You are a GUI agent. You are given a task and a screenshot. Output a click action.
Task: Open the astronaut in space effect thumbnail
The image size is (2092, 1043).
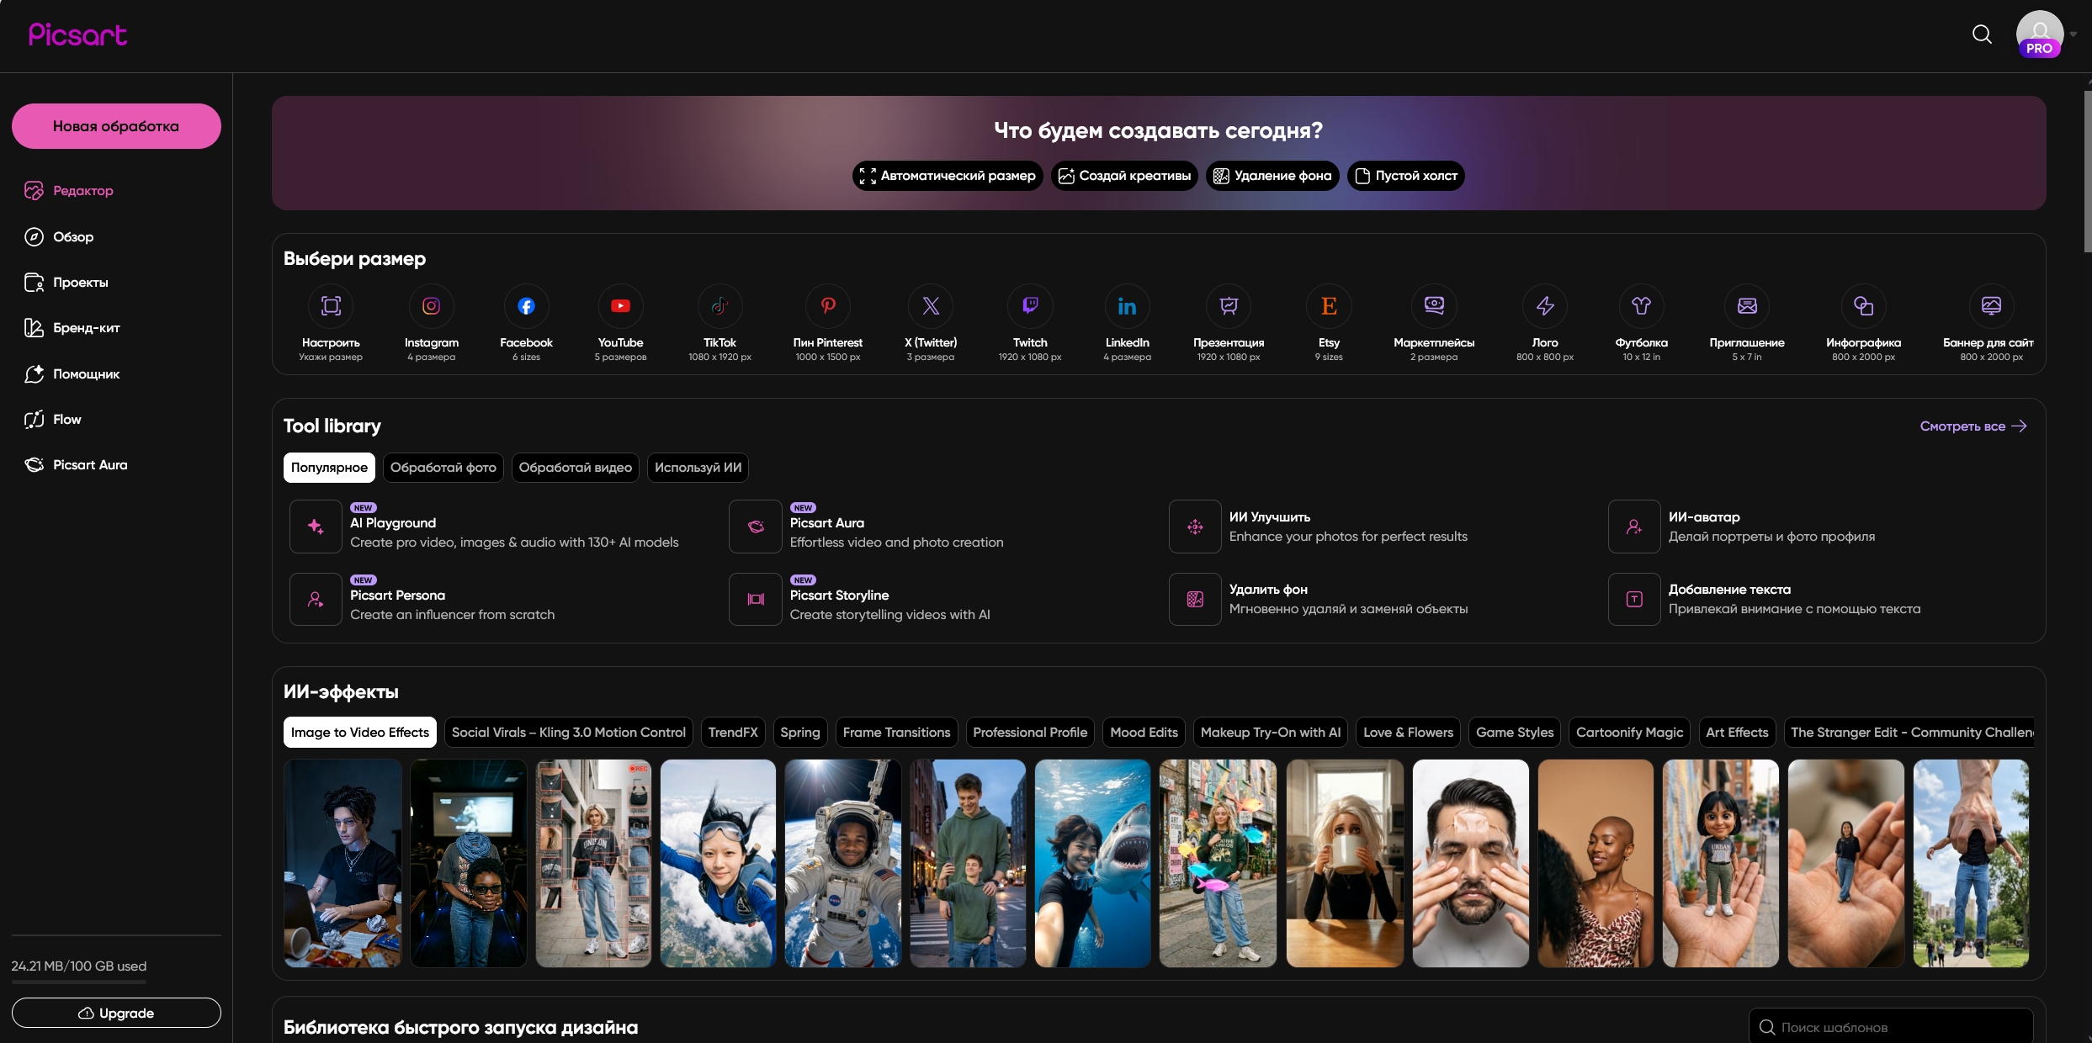[x=842, y=863]
